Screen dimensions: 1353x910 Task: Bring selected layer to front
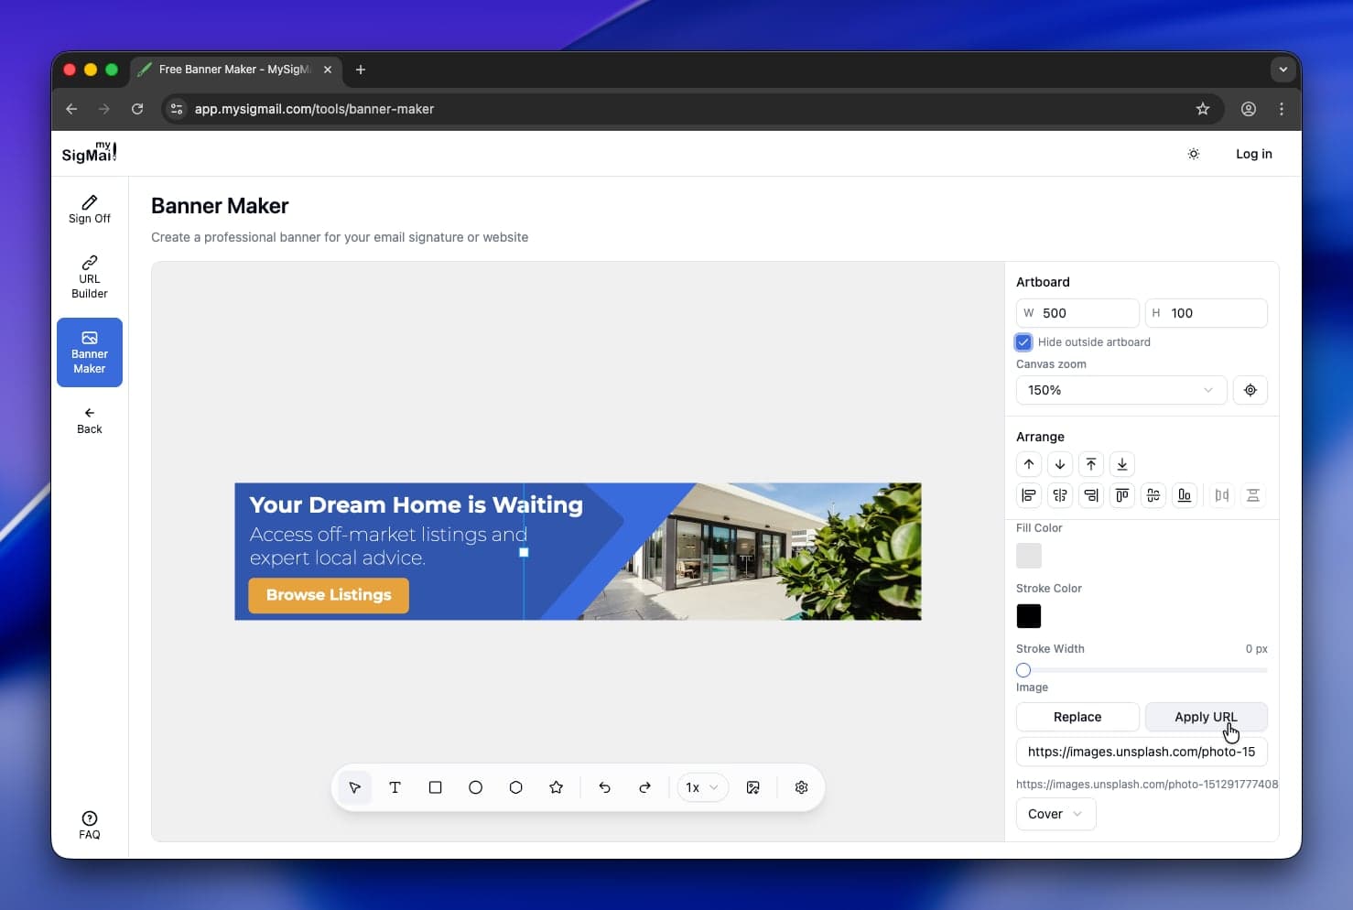point(1091,464)
